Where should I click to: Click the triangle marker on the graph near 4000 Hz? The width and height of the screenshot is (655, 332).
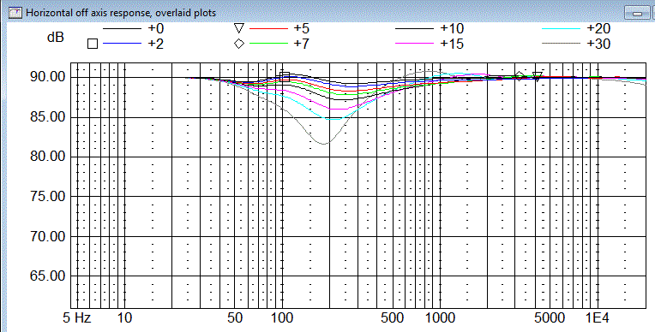[538, 76]
